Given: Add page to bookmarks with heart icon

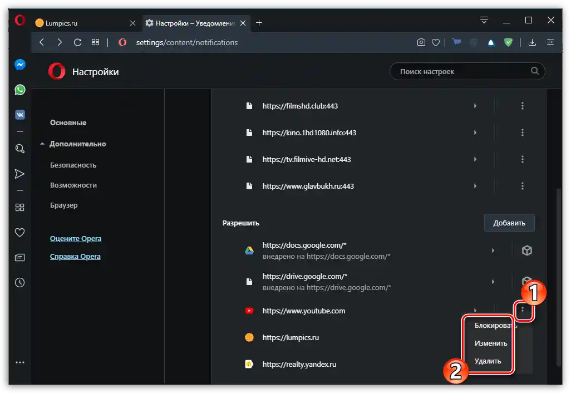Looking at the screenshot, I should pyautogui.click(x=436, y=42).
